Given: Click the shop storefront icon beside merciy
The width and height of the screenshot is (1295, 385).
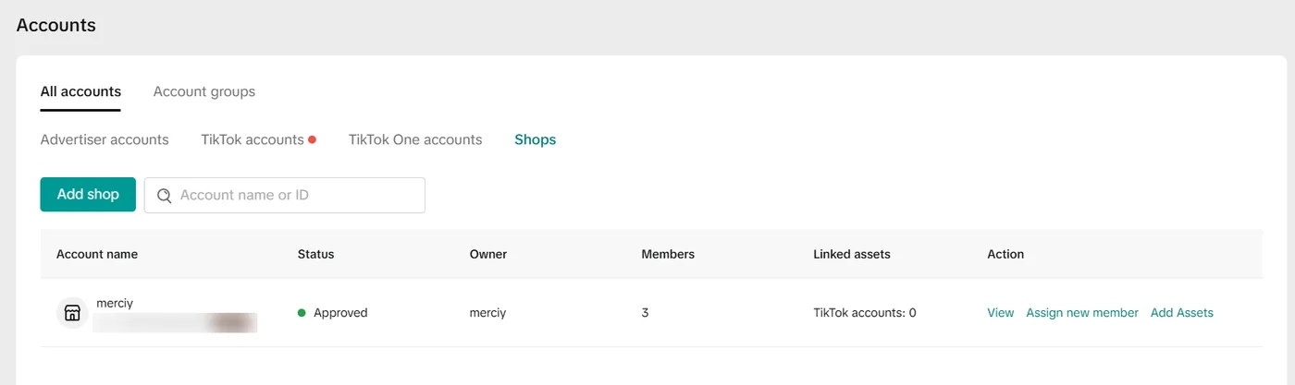Looking at the screenshot, I should 72,313.
